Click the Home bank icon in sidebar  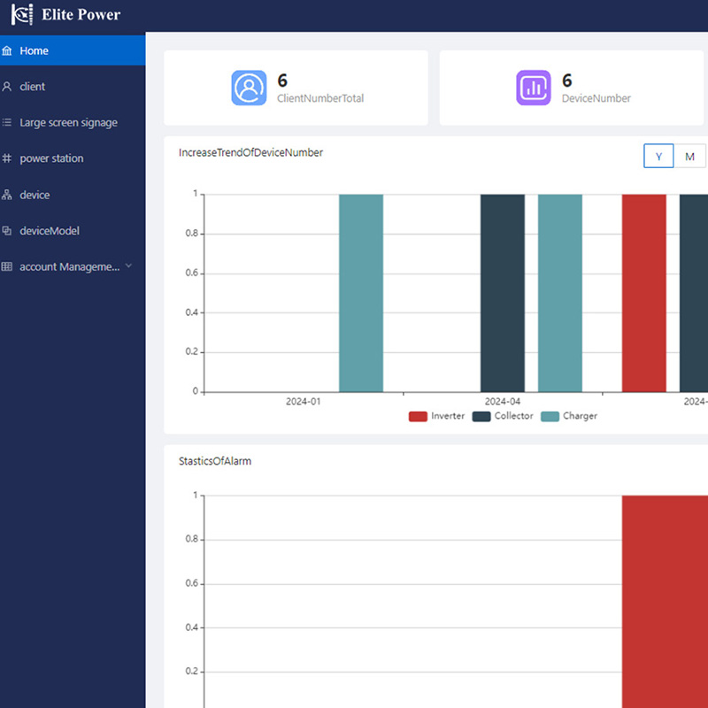(8, 51)
